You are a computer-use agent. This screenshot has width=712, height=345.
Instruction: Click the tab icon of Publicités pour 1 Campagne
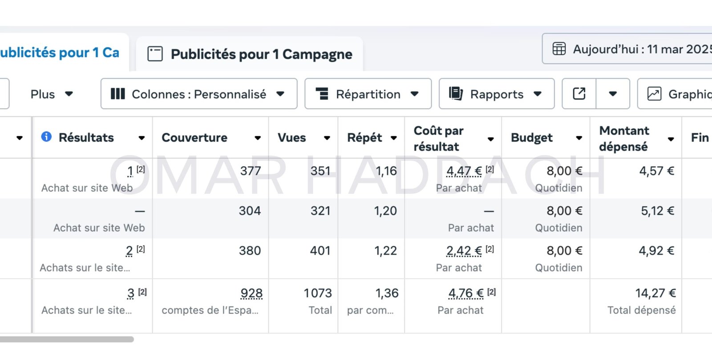pyautogui.click(x=155, y=54)
